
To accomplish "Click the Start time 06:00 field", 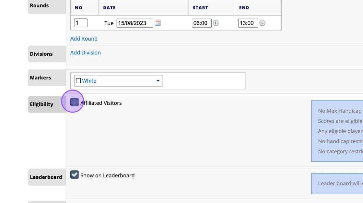I will [202, 23].
